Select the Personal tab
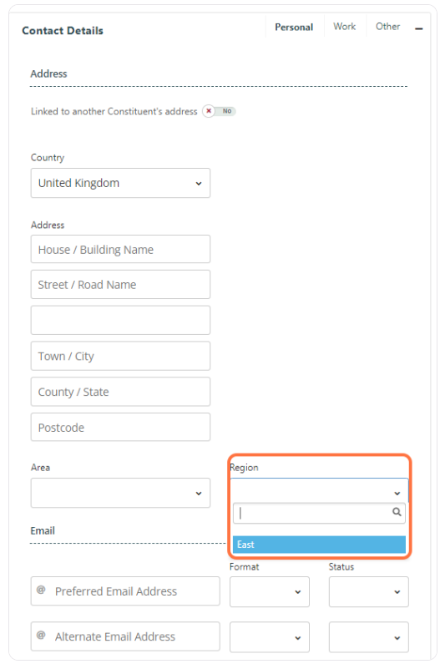445x669 pixels. point(294,27)
